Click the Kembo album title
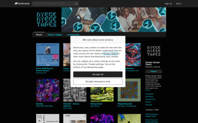This screenshot has height=123, width=198. tap(40, 104)
